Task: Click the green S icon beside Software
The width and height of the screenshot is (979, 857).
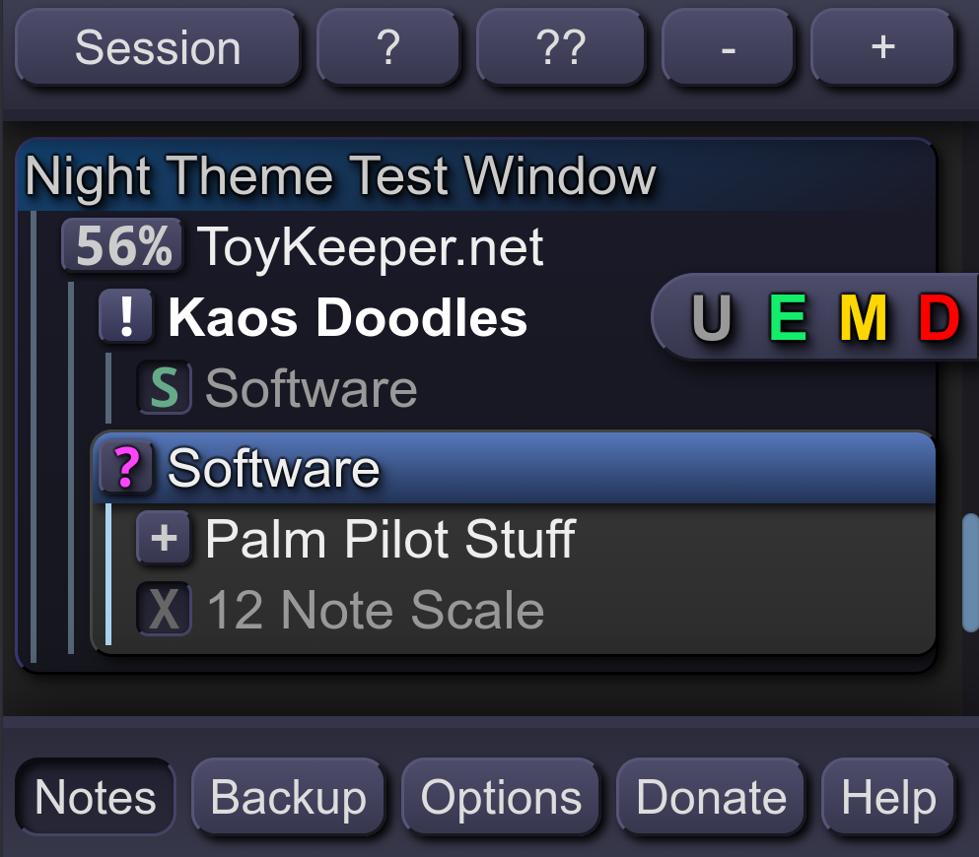Action: (164, 389)
